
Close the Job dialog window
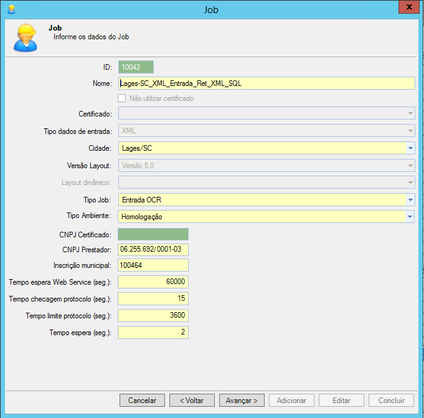point(408,7)
